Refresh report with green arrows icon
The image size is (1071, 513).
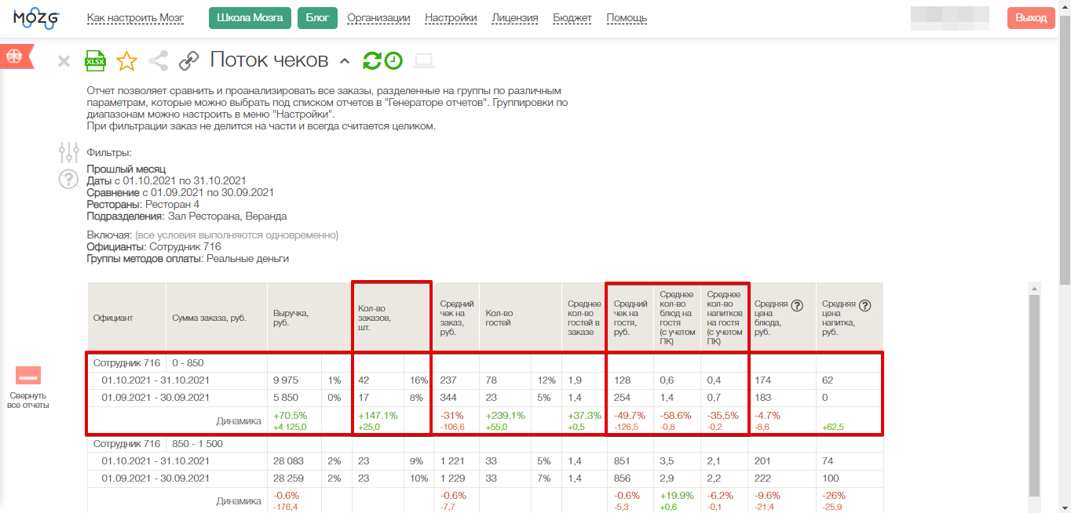coord(372,60)
